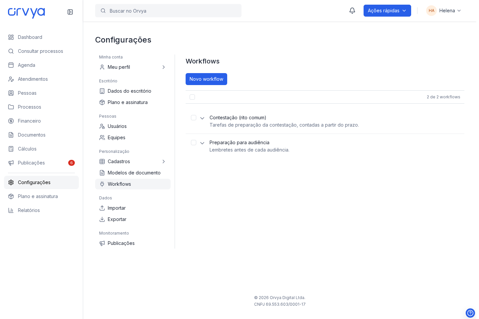Collapse the sidebar with the panel icon
479x319 pixels.
click(x=70, y=12)
